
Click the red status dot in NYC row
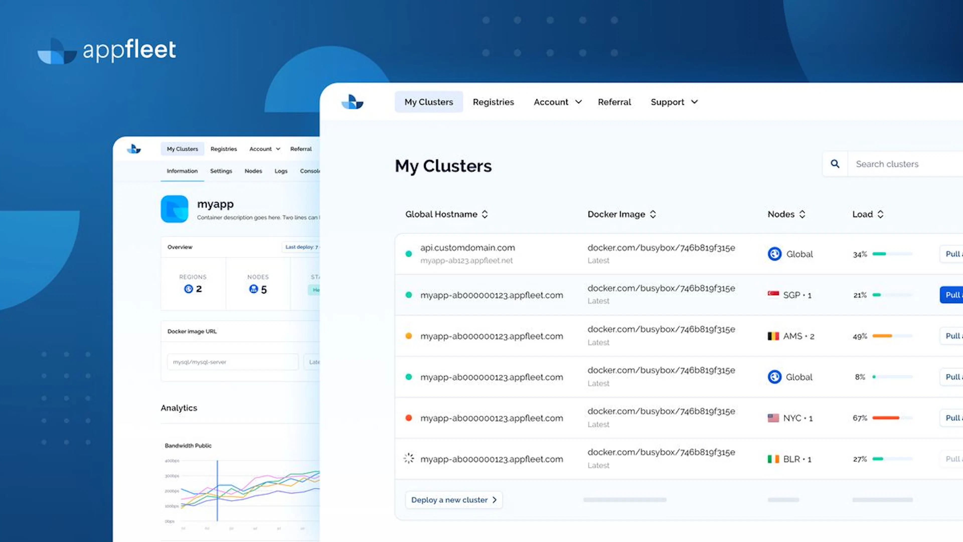point(409,418)
